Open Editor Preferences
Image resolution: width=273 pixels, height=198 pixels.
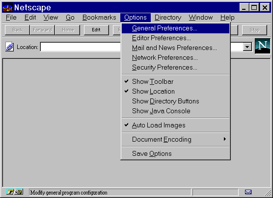175,38
